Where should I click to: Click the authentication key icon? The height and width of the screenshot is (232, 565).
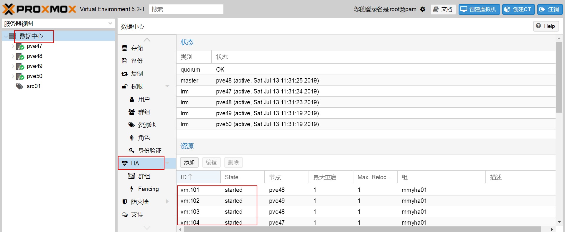point(132,151)
